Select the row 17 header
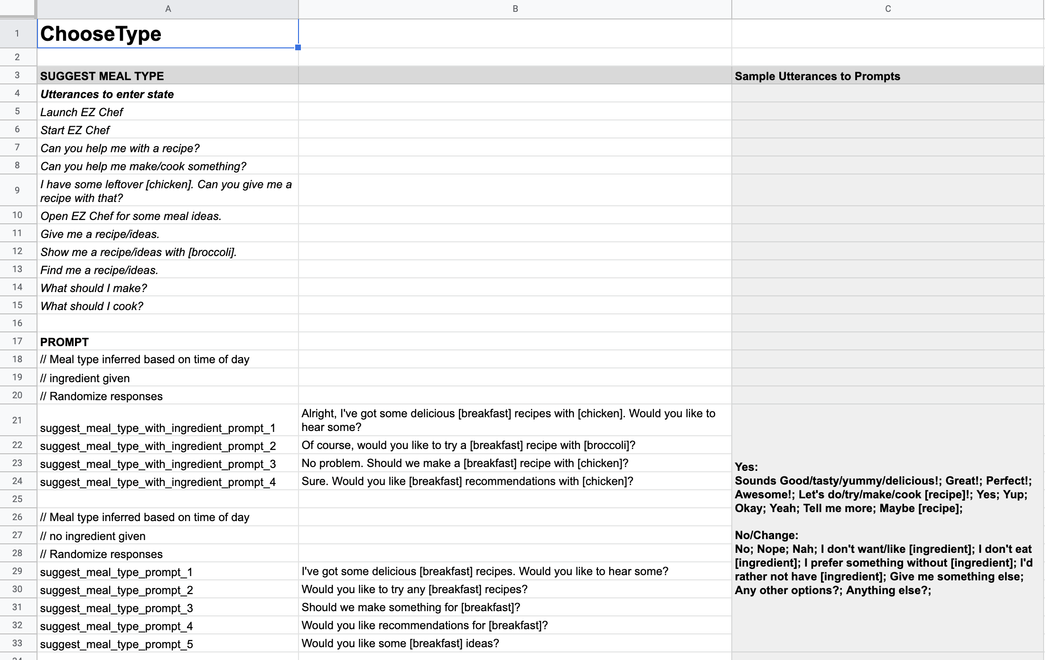1045x660 pixels. coord(18,341)
